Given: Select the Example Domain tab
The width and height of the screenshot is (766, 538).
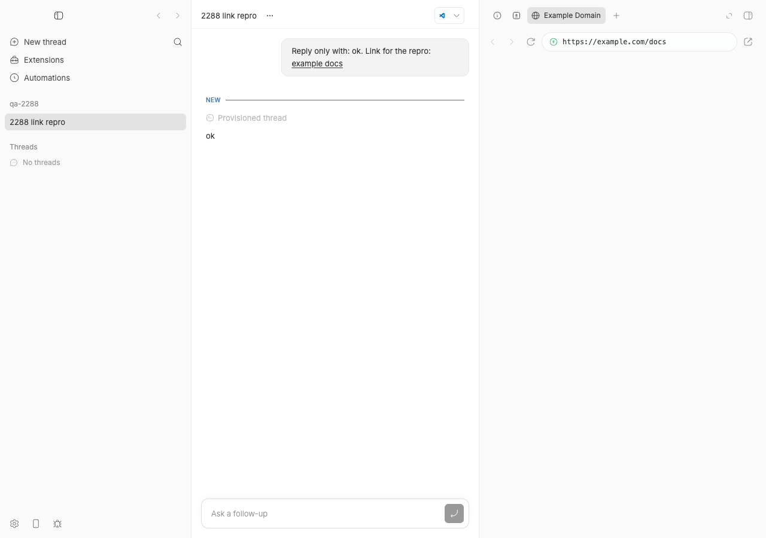Looking at the screenshot, I should [x=566, y=16].
